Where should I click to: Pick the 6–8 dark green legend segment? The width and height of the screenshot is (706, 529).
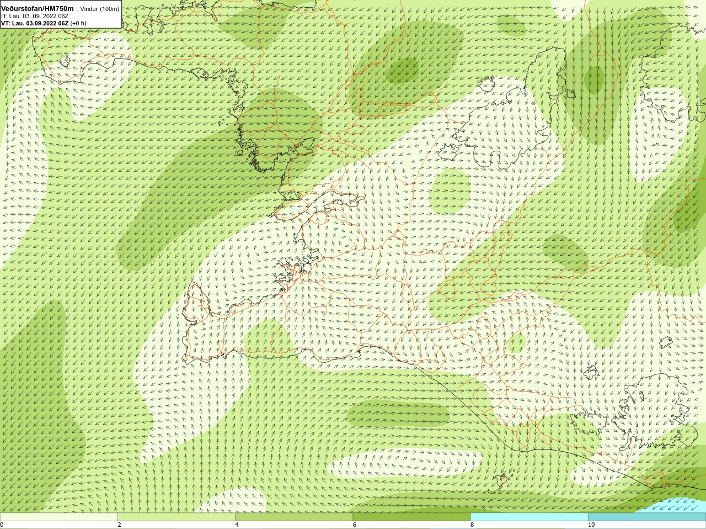click(411, 517)
